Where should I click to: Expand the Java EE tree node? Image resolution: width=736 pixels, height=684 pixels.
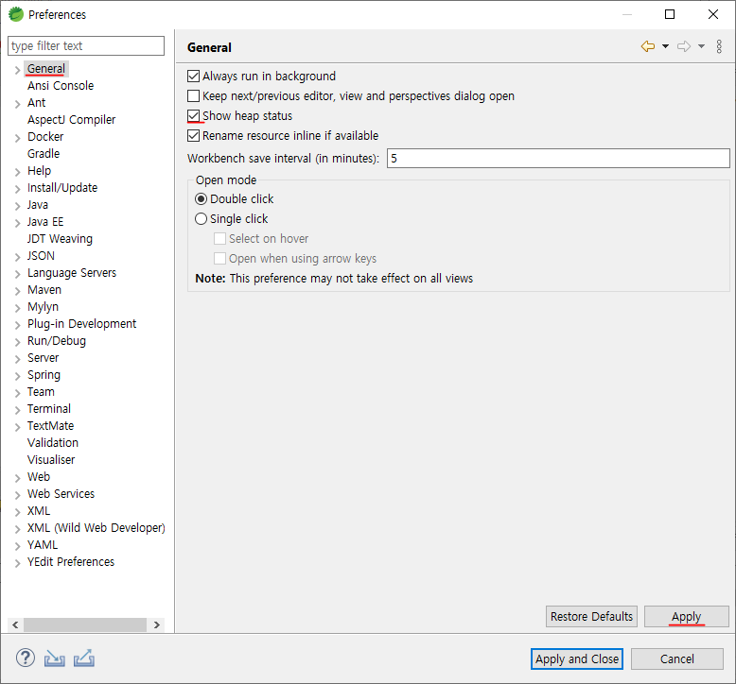pyautogui.click(x=17, y=223)
